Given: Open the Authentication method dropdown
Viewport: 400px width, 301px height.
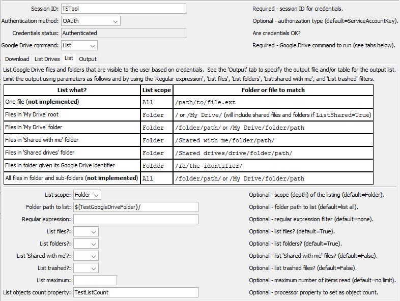Looking at the screenshot, I should pos(91,21).
